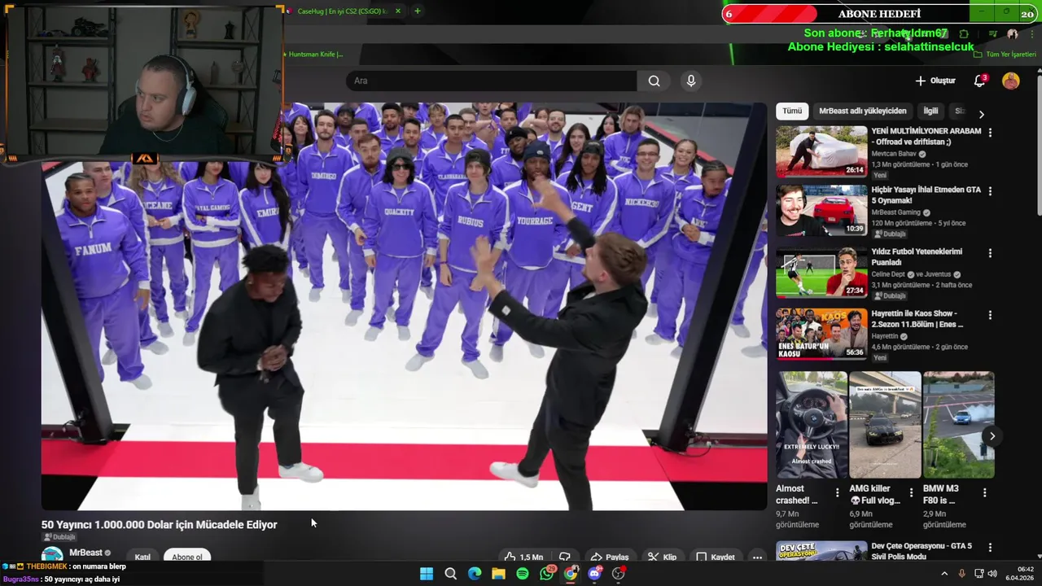Open the browser extensions puzzle icon
Screen dimensions: 1042x586
964,34
